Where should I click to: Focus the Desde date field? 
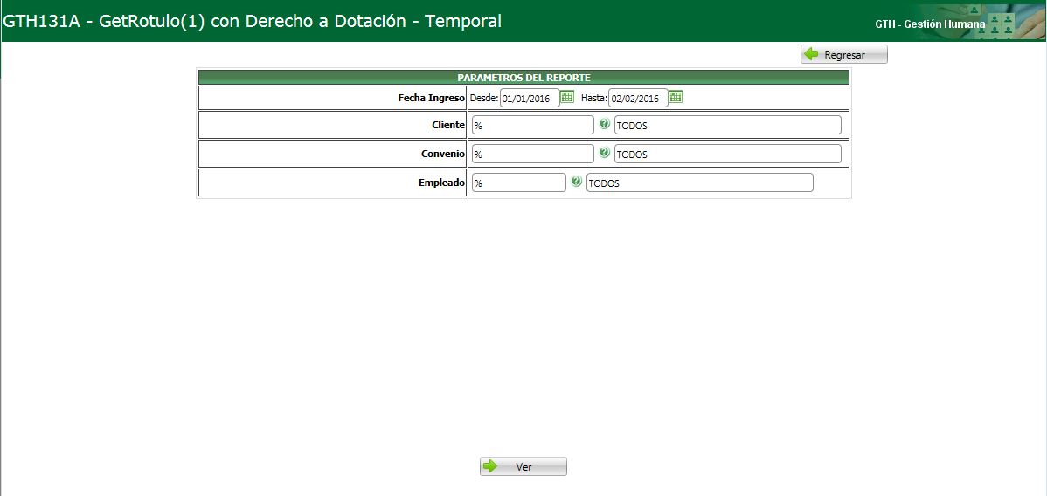pyautogui.click(x=530, y=98)
